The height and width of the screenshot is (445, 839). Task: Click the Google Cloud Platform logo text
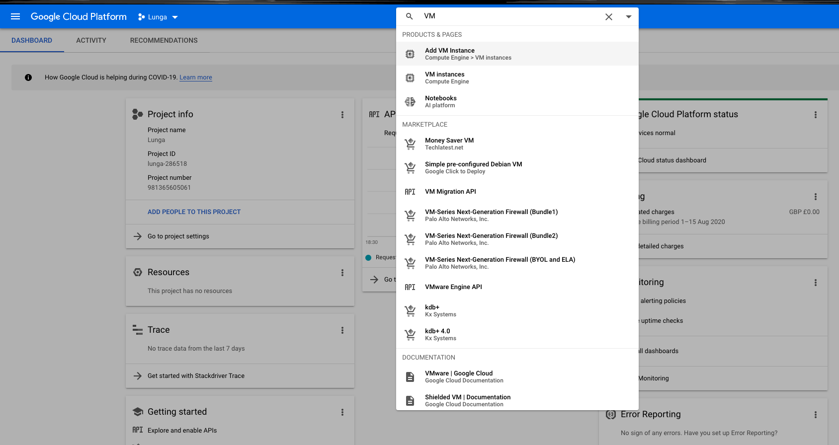point(79,16)
